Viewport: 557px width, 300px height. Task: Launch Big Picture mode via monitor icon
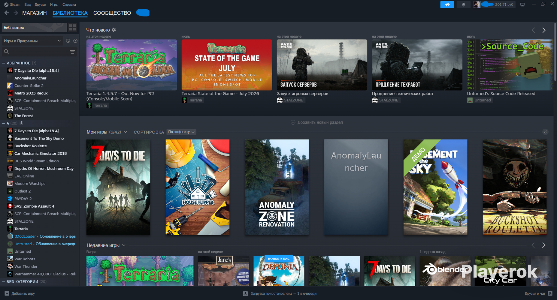tap(522, 4)
